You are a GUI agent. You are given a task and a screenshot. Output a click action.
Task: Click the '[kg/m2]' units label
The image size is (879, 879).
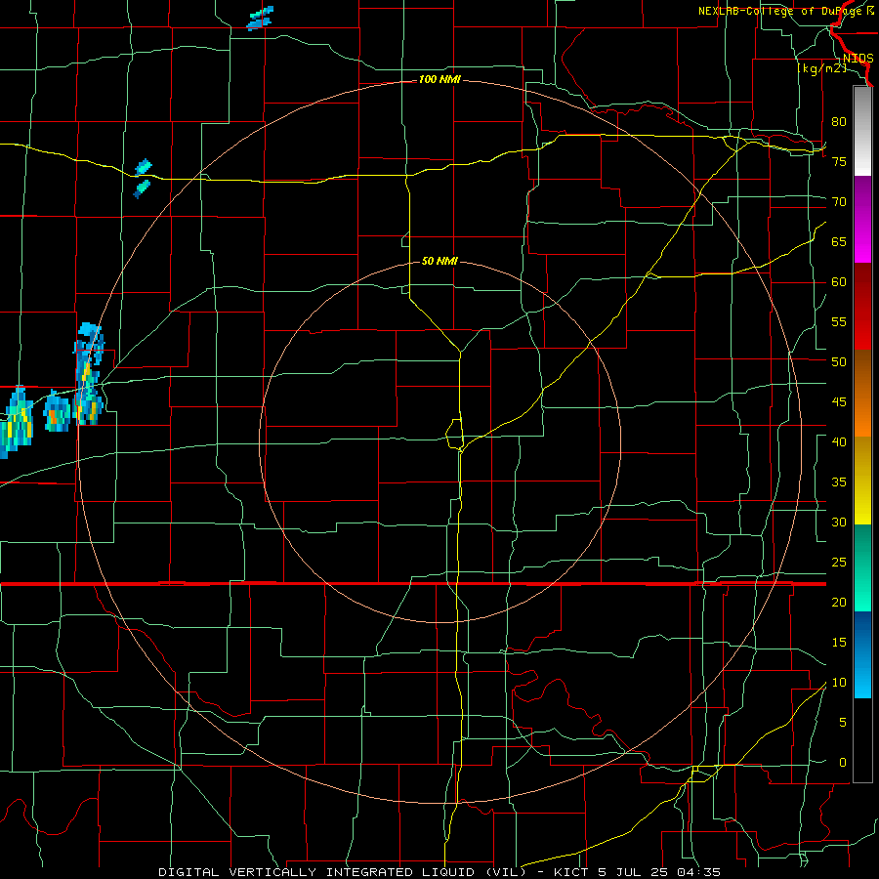[821, 68]
